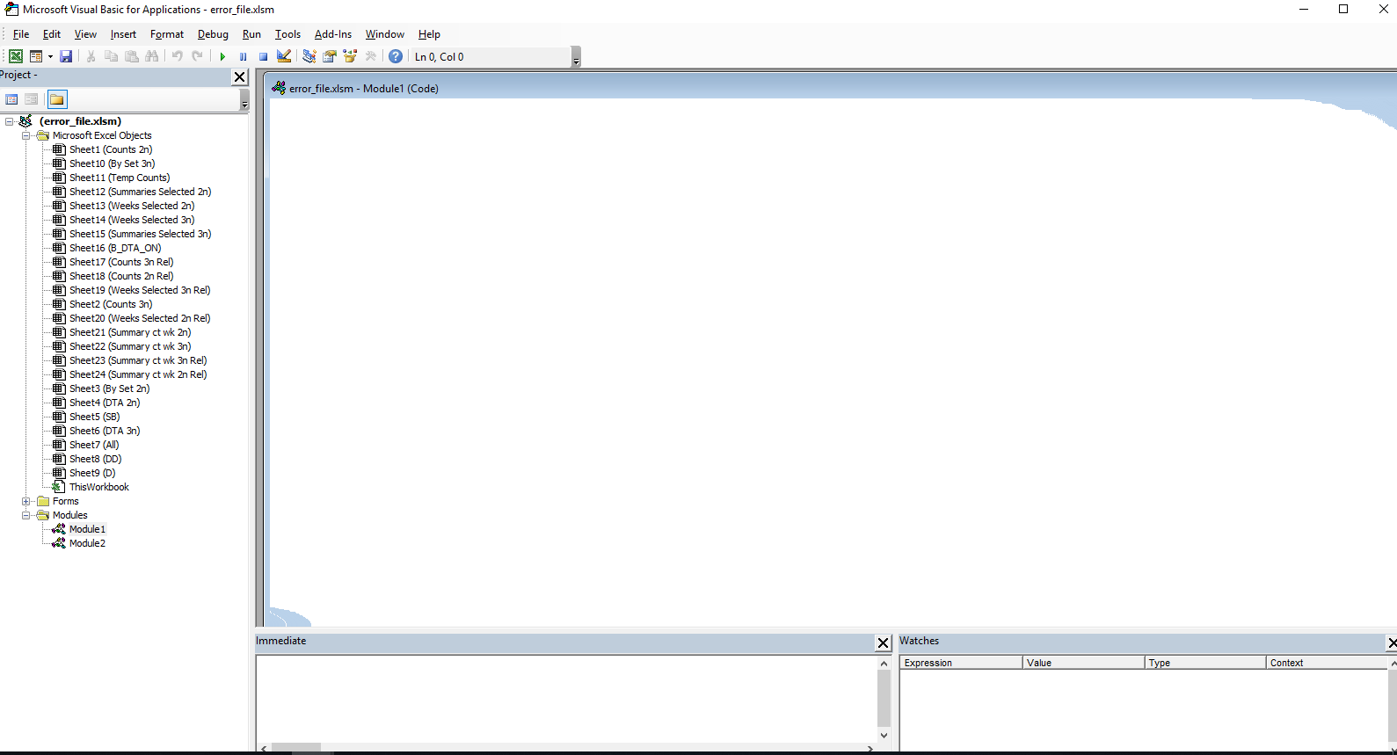Image resolution: width=1397 pixels, height=755 pixels.
Task: Collapse the Modules folder
Action: coord(26,515)
